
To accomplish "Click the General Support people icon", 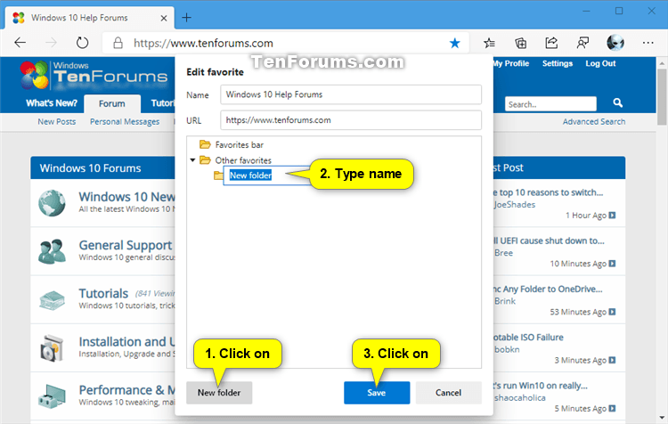I will (x=52, y=251).
